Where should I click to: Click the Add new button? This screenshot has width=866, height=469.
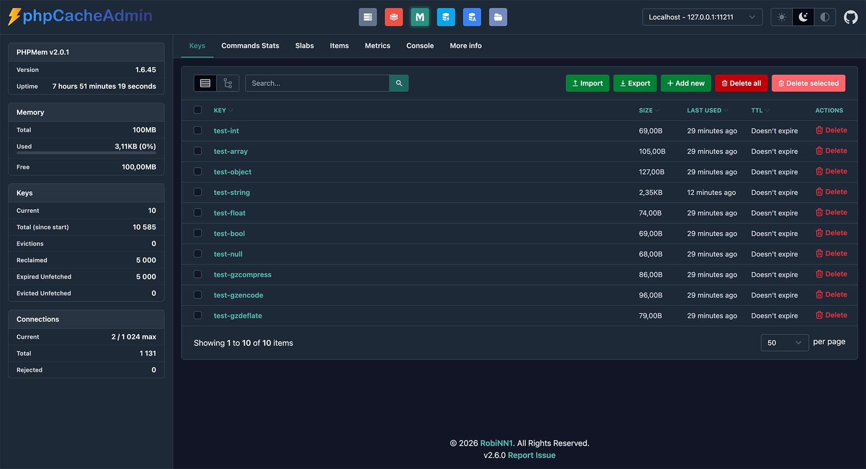686,83
